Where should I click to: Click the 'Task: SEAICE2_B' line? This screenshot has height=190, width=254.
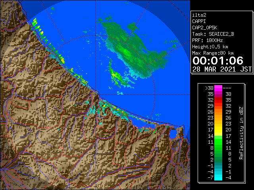point(213,34)
